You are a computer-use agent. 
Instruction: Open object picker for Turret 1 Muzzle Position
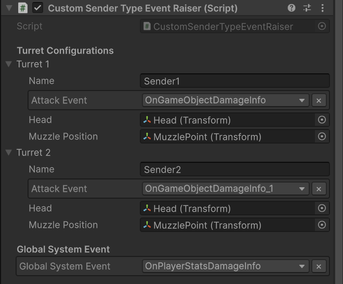322,137
